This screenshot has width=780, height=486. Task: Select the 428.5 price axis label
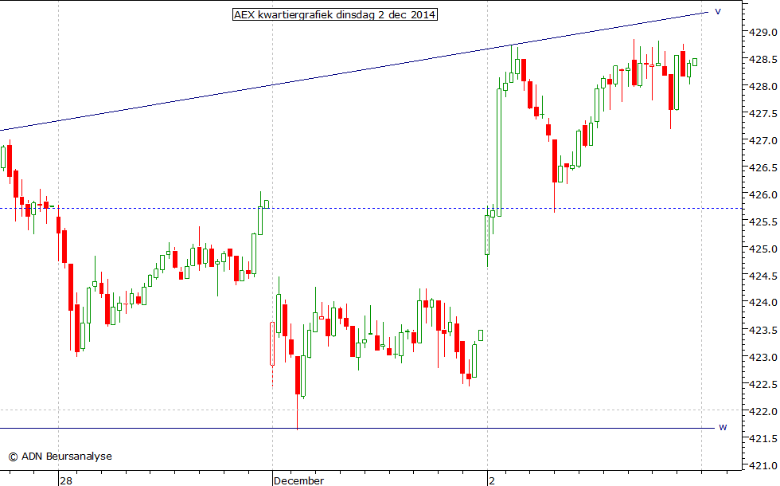pyautogui.click(x=763, y=60)
